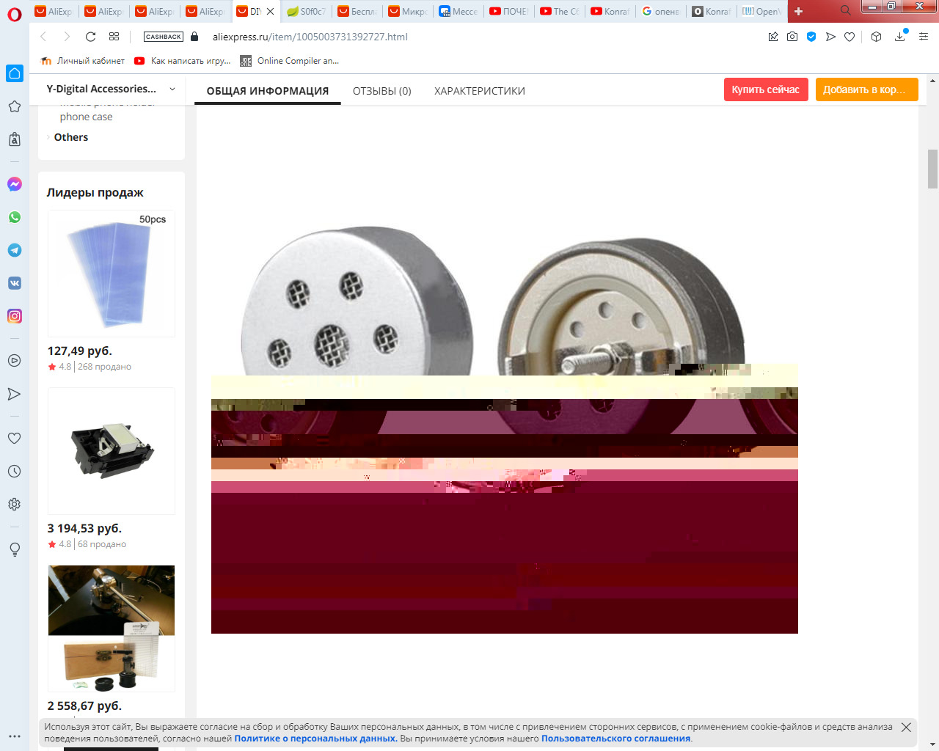The image size is (939, 751).
Task: Open WhatsApp sidebar panel
Action: pos(15,217)
